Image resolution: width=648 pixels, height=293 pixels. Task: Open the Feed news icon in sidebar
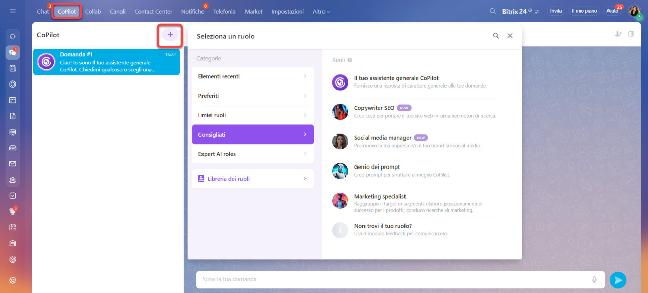point(13,68)
